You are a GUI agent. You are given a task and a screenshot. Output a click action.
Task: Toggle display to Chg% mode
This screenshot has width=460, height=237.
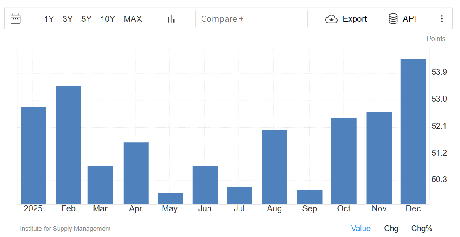422,228
